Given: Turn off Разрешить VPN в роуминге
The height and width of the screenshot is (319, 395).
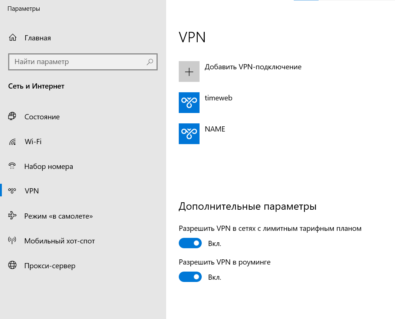Looking at the screenshot, I should [x=190, y=277].
